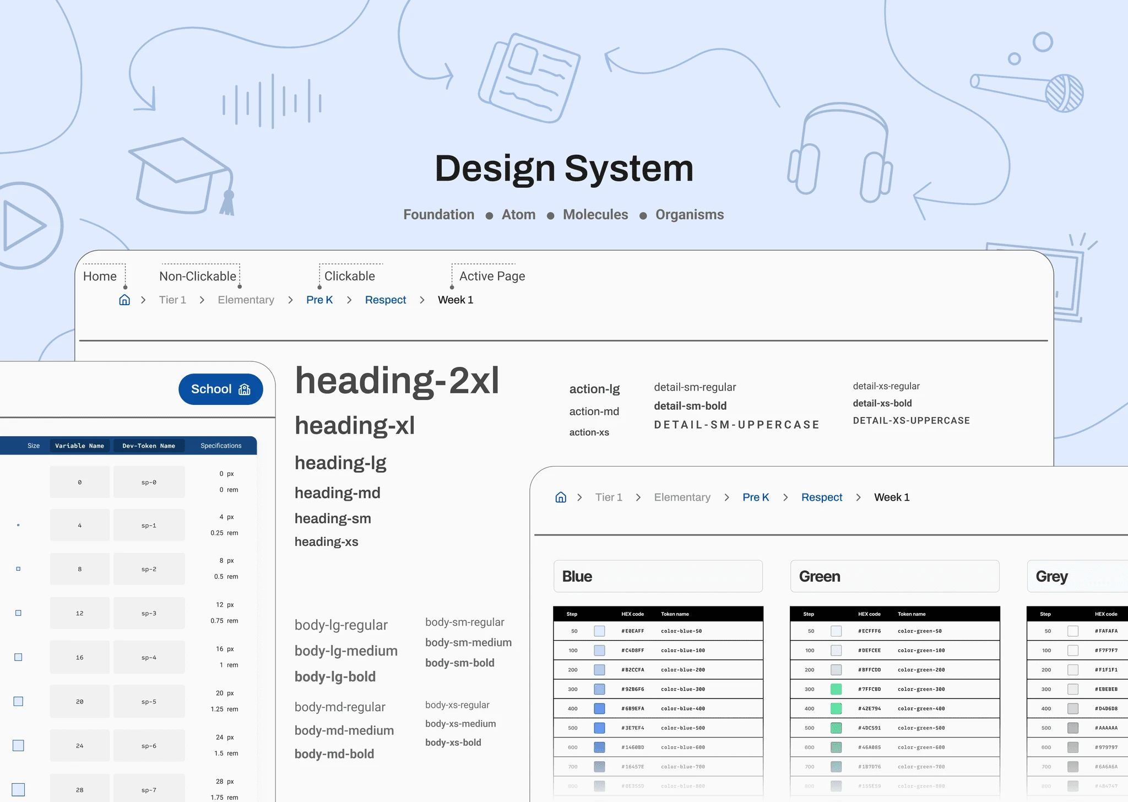Click the size preview square for sp-4

(18, 657)
